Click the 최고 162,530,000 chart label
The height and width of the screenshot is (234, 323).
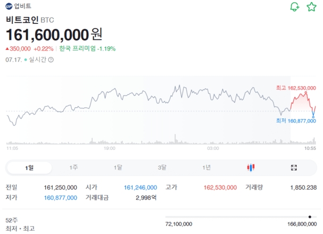296,88
